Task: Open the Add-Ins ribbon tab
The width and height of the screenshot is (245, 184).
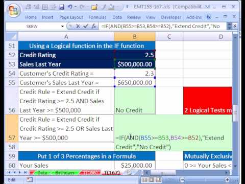Action: pyautogui.click(x=194, y=17)
